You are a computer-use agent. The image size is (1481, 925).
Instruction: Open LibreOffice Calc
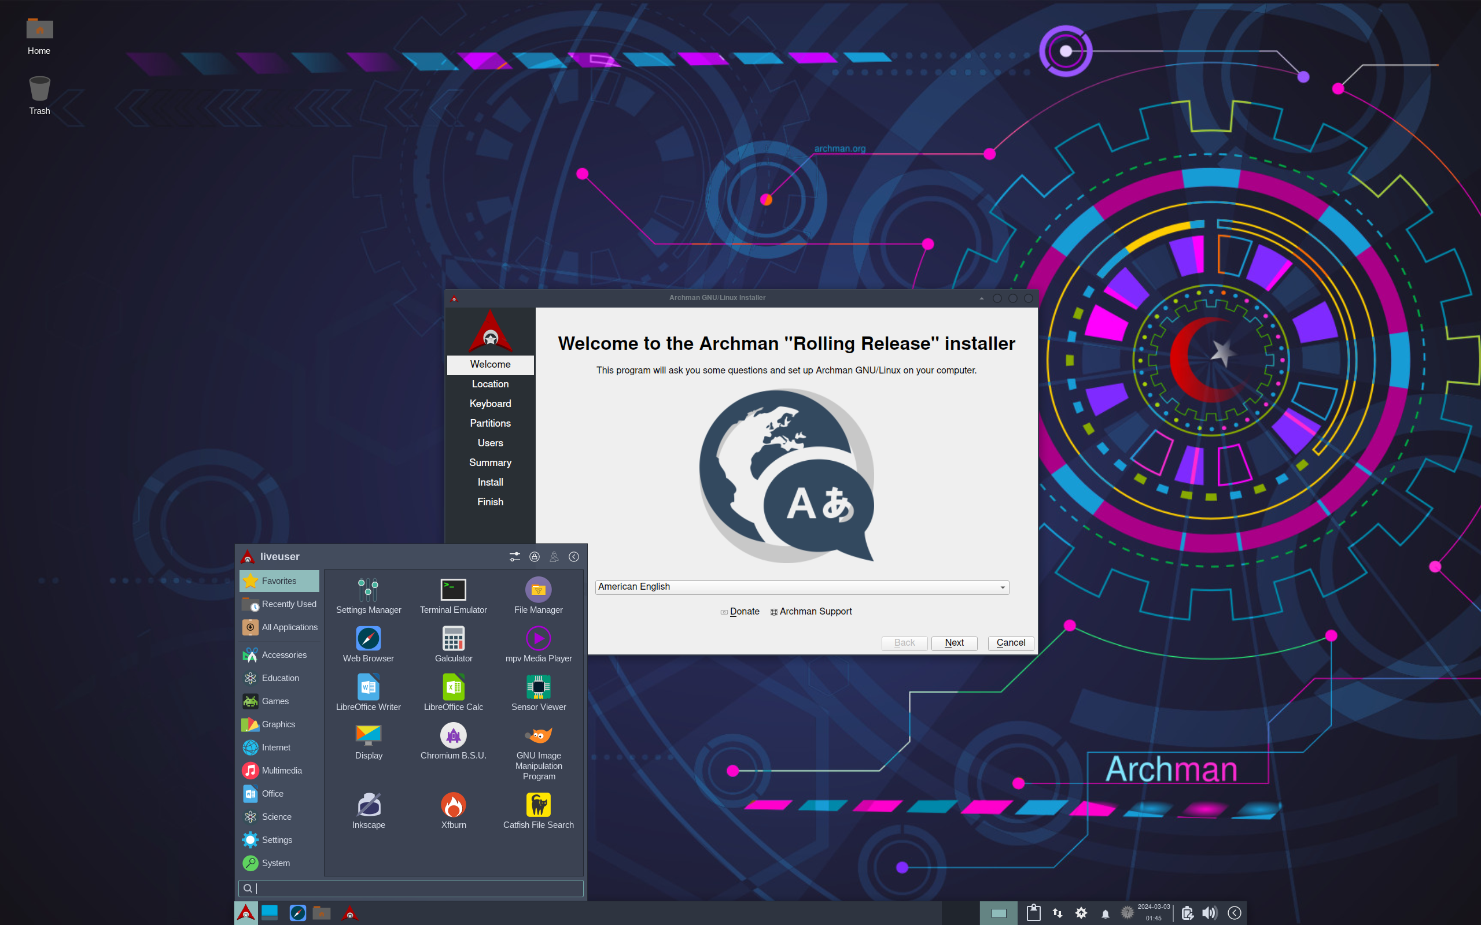[x=454, y=693]
